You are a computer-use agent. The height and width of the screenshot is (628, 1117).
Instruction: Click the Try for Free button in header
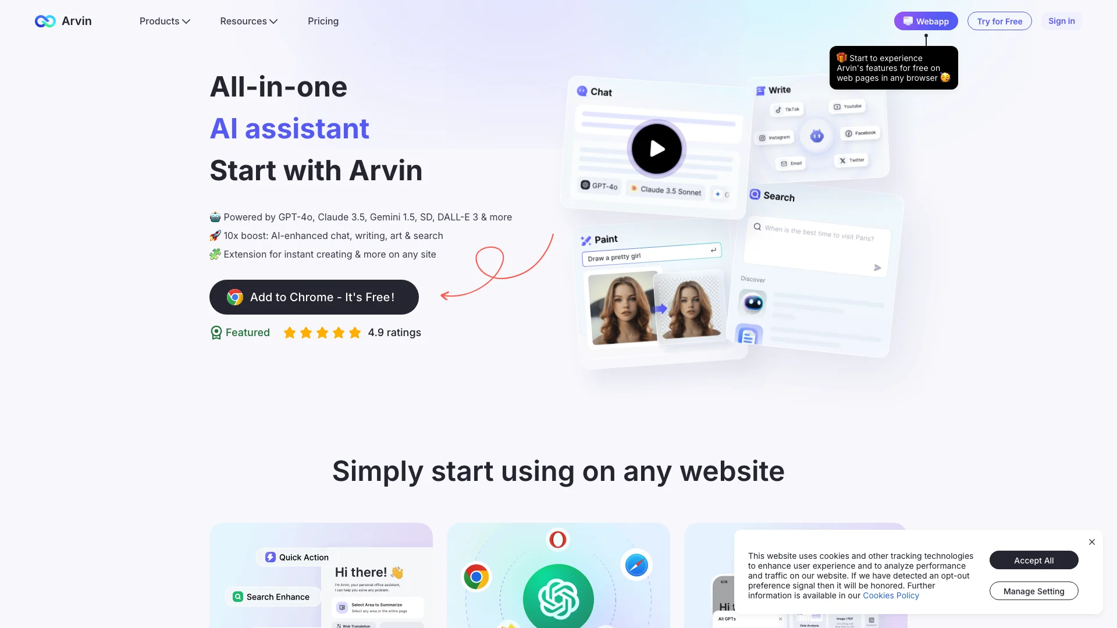[999, 21]
